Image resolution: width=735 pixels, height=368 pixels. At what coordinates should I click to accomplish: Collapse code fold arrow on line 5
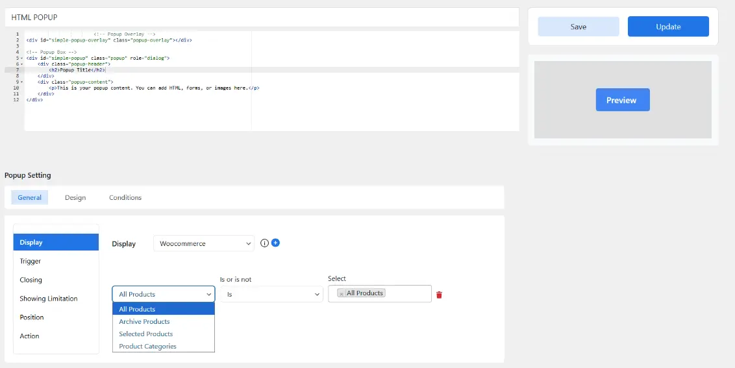[21, 58]
